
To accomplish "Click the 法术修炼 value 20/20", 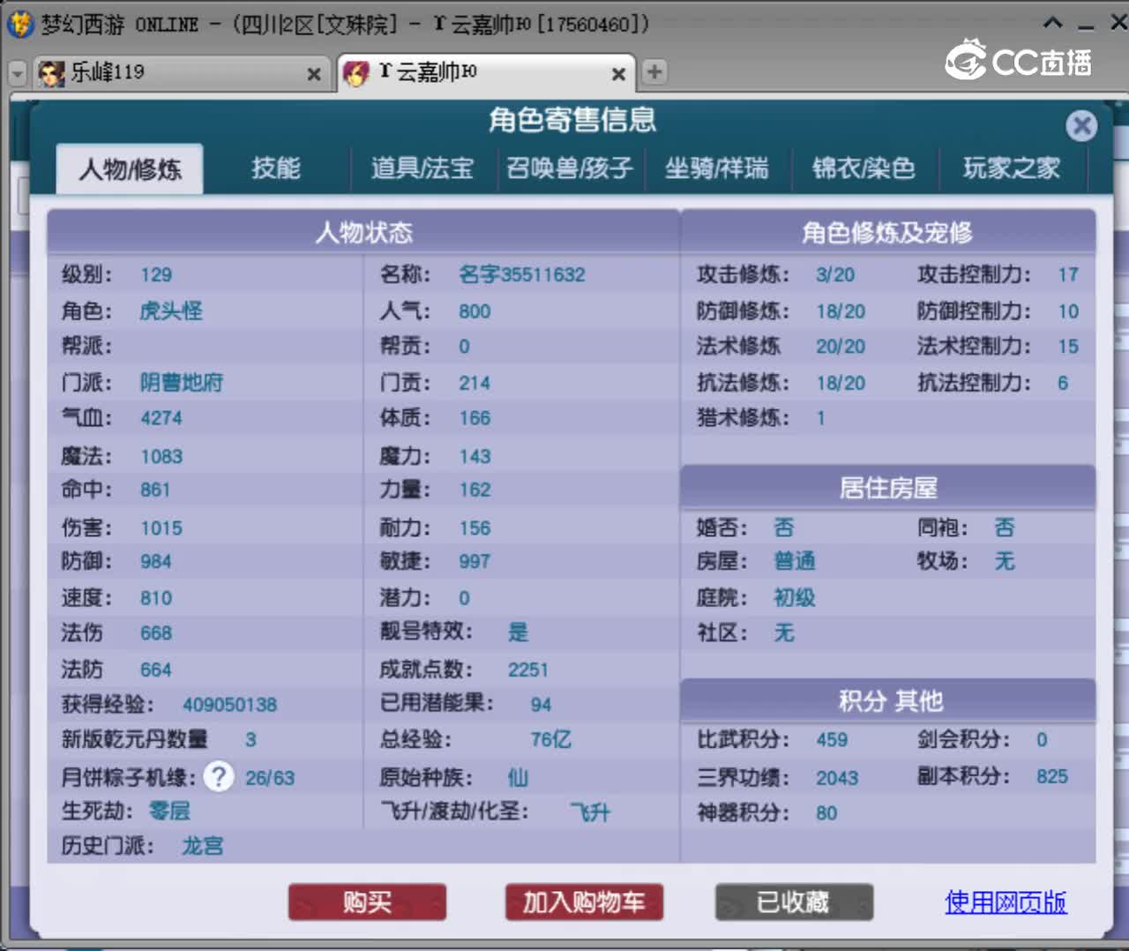I will pyautogui.click(x=841, y=347).
